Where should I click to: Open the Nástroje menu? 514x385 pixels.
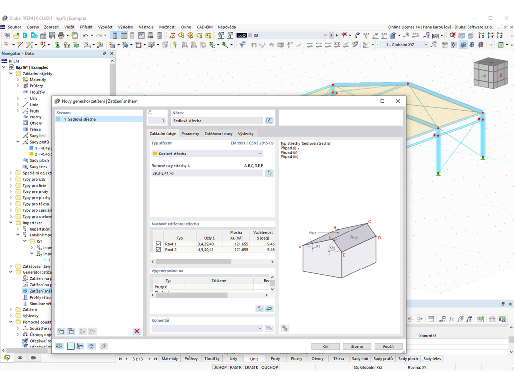(146, 27)
